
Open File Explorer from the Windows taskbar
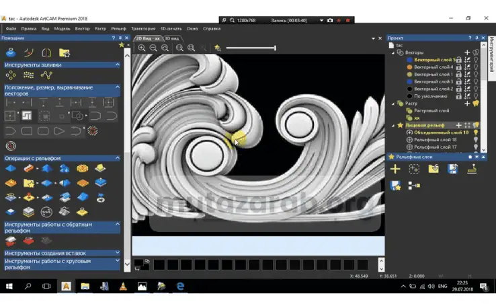pos(85,286)
